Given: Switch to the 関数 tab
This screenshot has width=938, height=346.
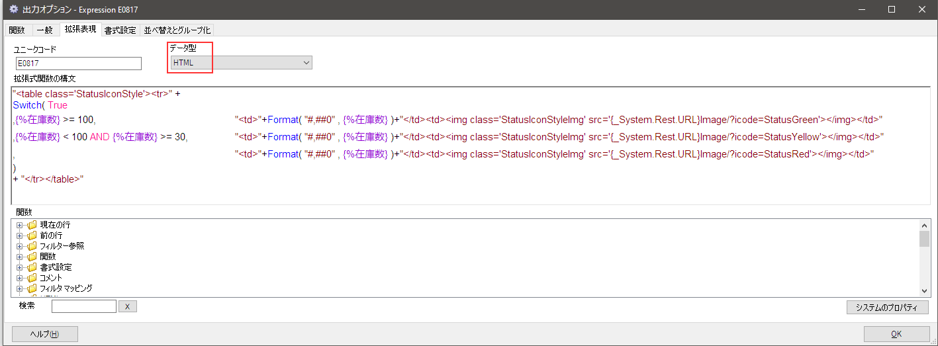Looking at the screenshot, I should (17, 30).
